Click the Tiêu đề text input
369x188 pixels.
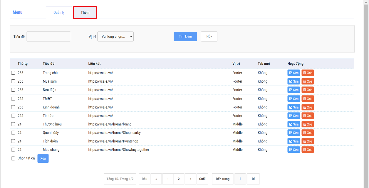click(x=48, y=37)
